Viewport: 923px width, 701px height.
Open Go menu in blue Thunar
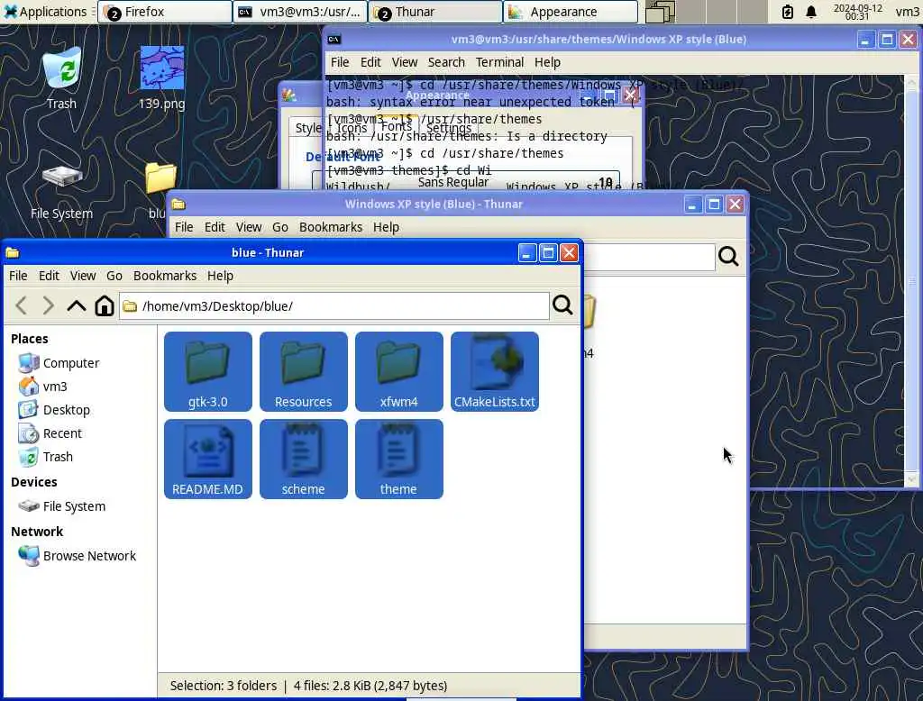(114, 276)
